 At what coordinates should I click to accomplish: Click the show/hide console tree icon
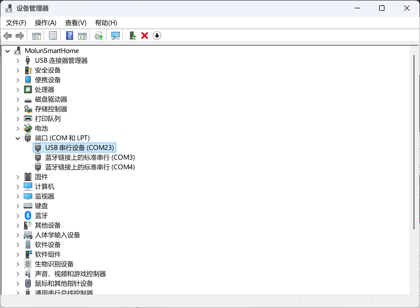click(x=37, y=36)
